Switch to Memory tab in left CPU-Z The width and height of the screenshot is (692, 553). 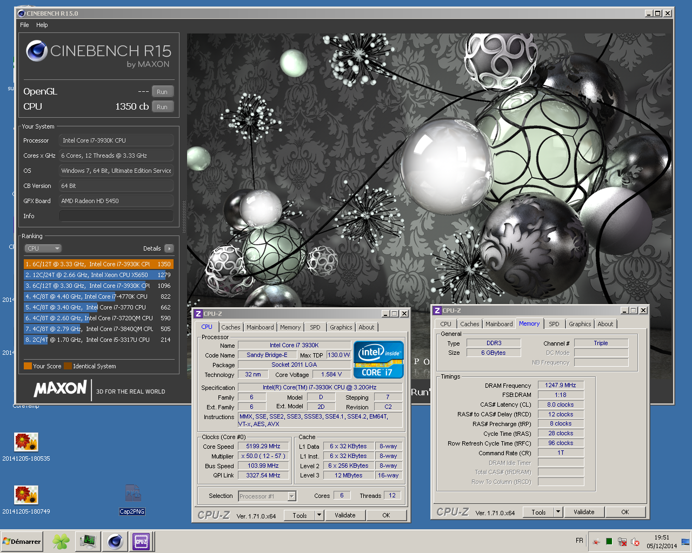coord(290,327)
